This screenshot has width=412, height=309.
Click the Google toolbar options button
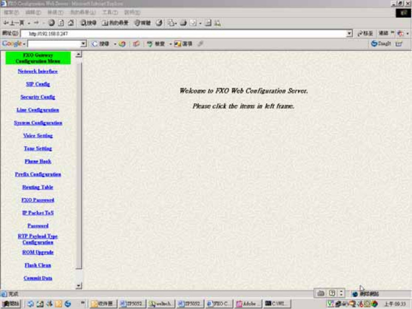click(183, 44)
